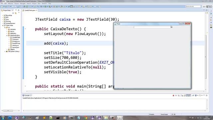Viewport: 213px width, 120px height.
Task: Click the Remove Launch icon in Console toolbar
Action: coord(176,96)
